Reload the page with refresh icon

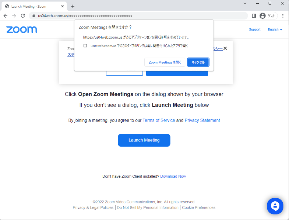[23, 16]
